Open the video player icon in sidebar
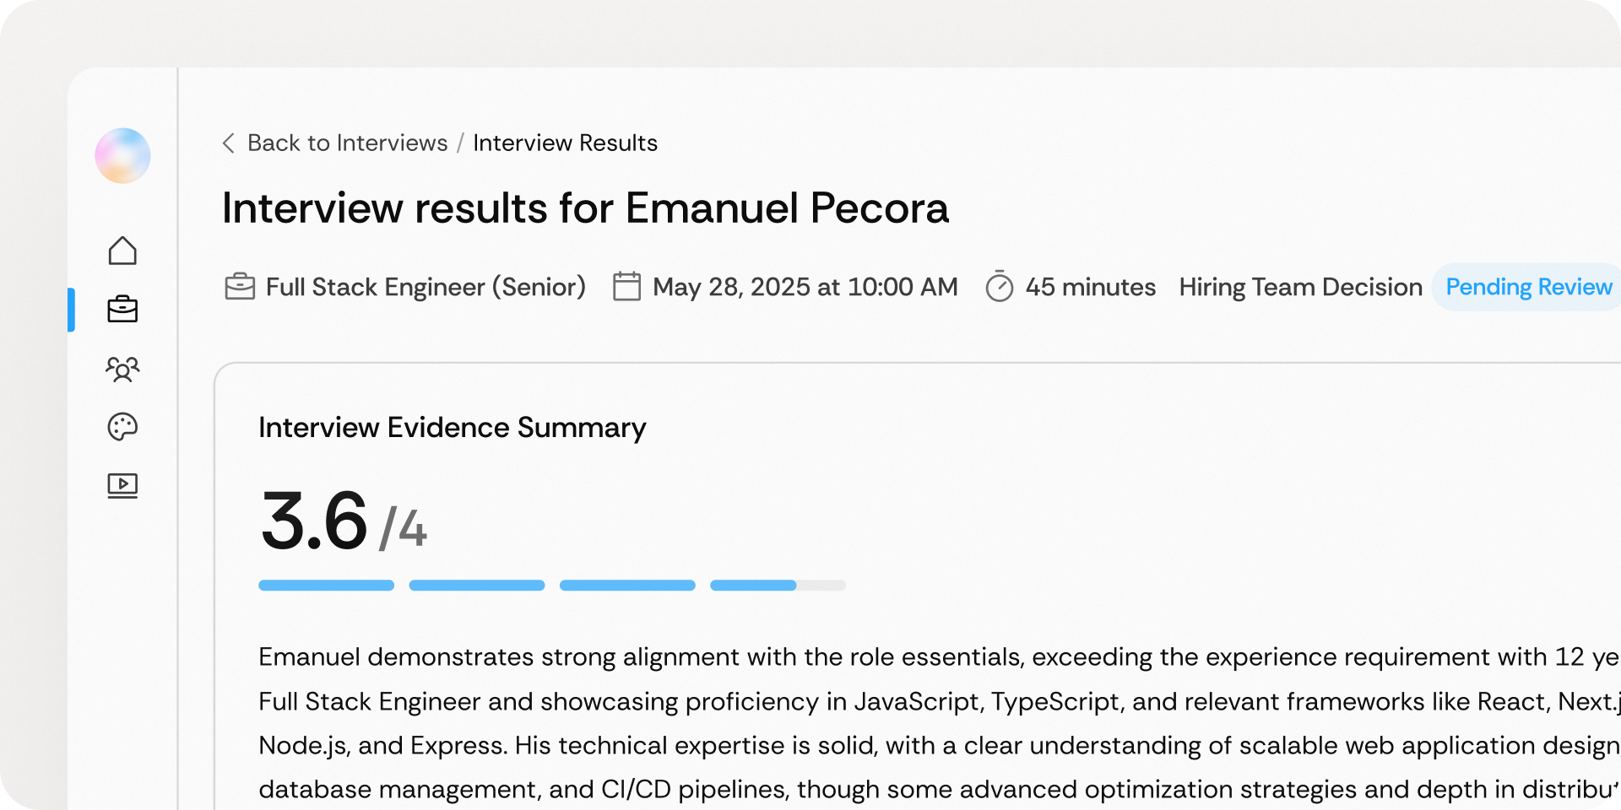The image size is (1621, 810). 122,485
